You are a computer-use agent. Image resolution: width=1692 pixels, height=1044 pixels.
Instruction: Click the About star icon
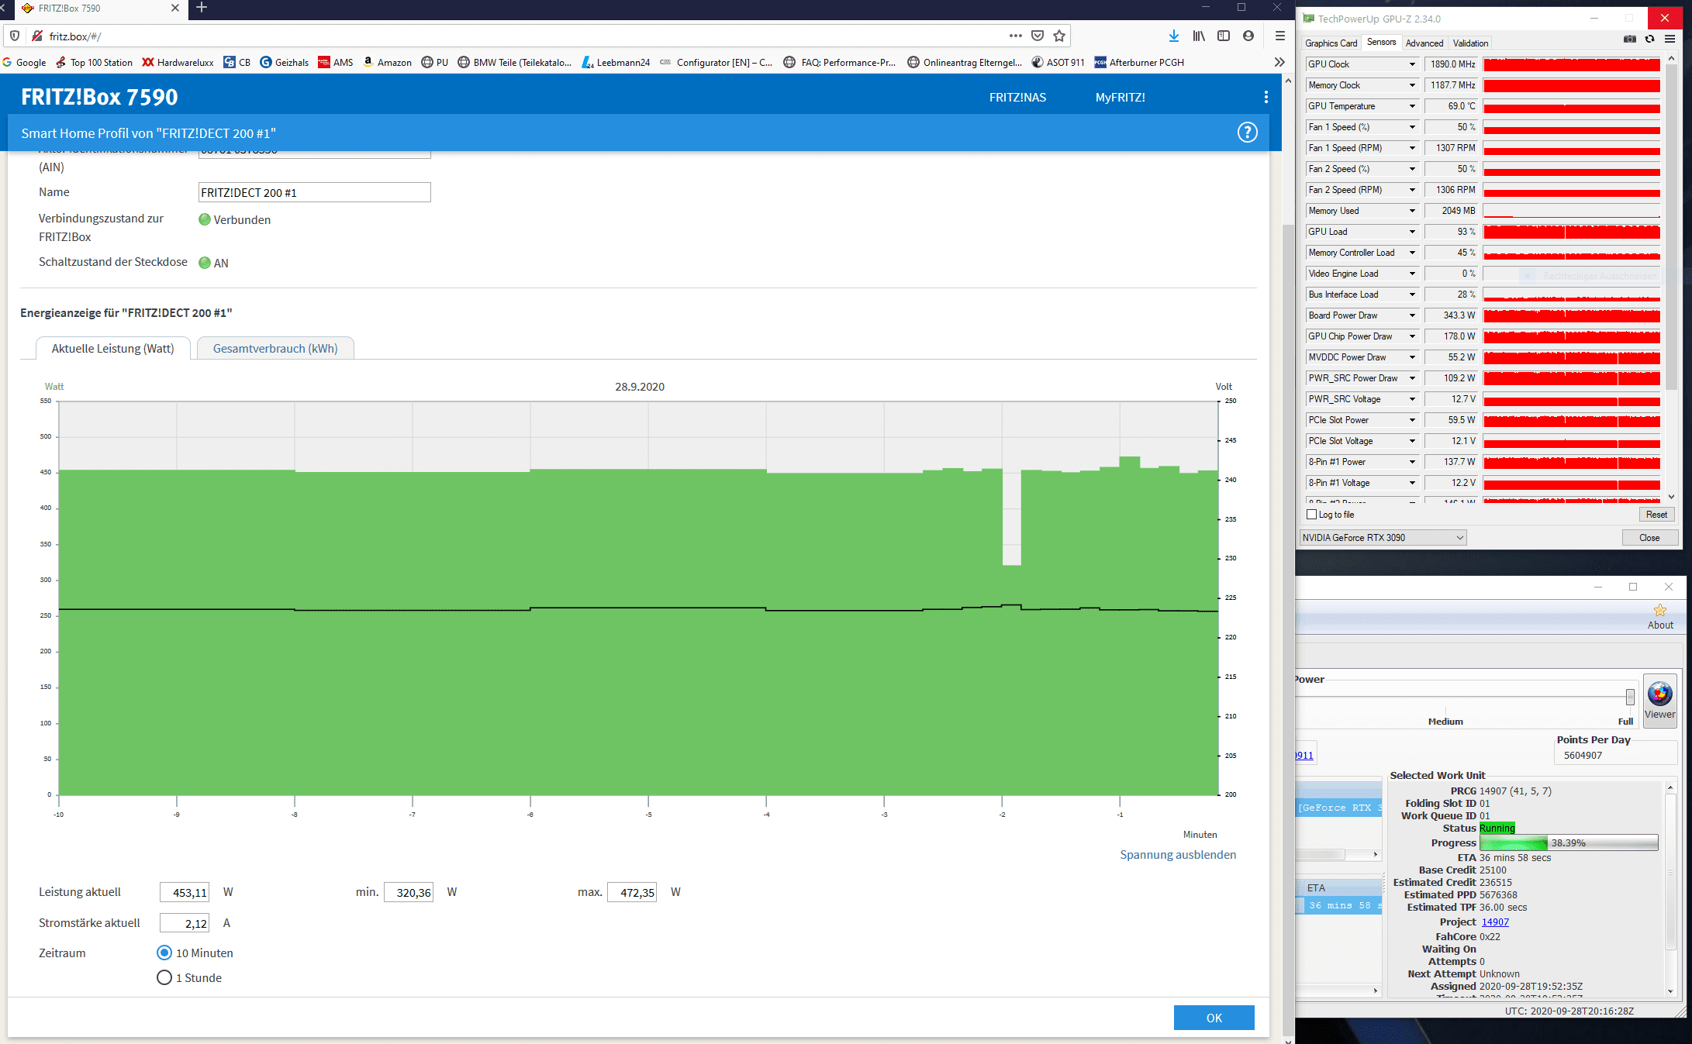click(1659, 611)
